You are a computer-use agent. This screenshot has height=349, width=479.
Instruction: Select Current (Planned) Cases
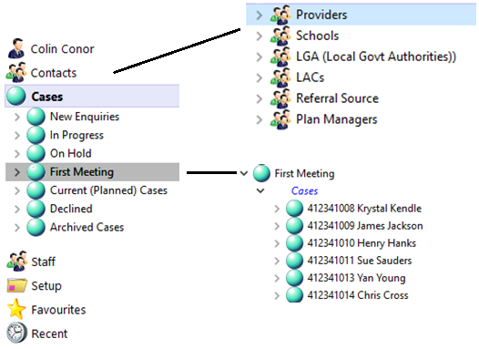coord(108,190)
